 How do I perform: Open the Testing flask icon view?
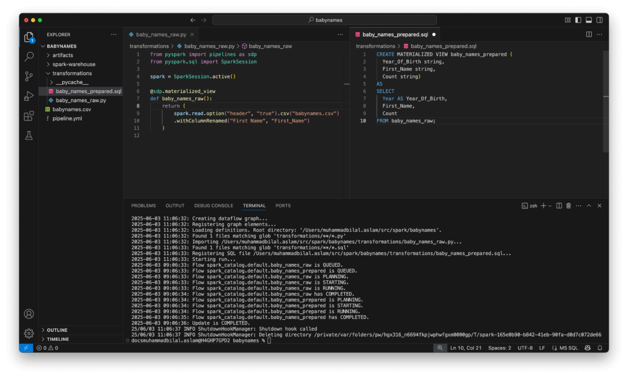[29, 136]
